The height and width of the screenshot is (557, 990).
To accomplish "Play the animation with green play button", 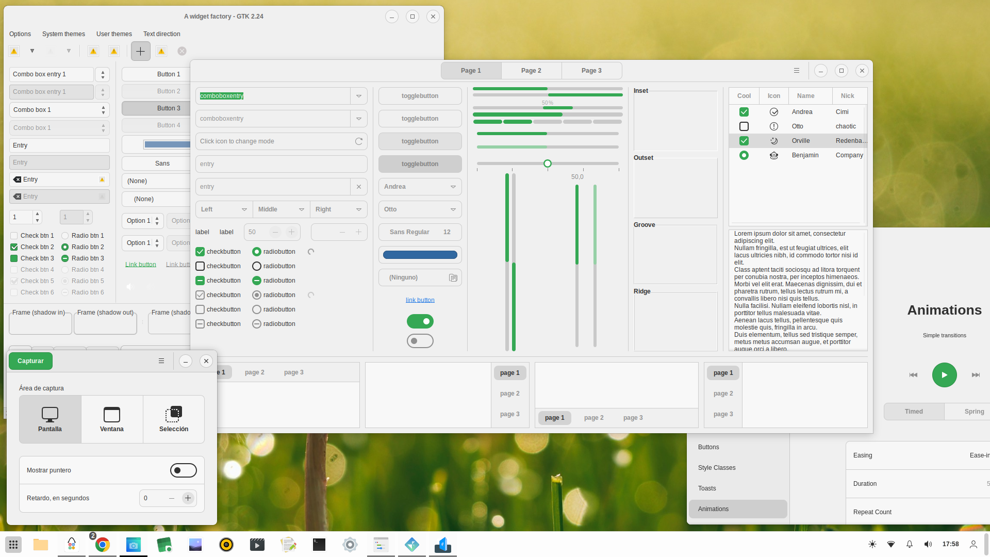I will pyautogui.click(x=944, y=375).
